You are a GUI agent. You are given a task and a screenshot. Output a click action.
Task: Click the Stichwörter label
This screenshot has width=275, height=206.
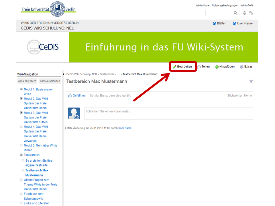[235, 96]
